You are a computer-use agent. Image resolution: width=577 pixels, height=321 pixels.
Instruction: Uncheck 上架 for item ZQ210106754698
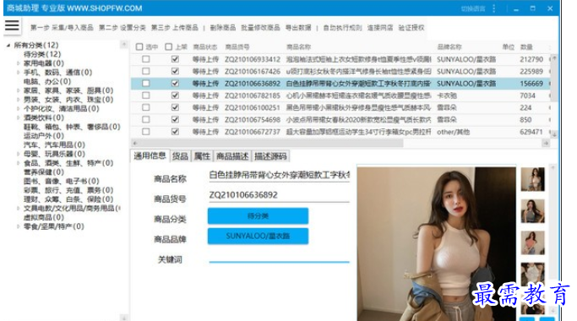coord(175,120)
